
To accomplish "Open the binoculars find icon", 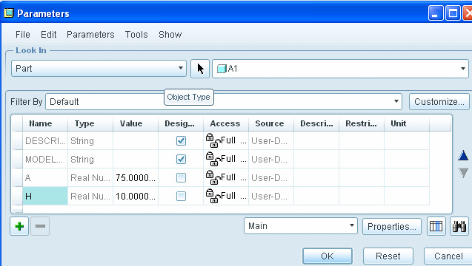I will (x=459, y=226).
